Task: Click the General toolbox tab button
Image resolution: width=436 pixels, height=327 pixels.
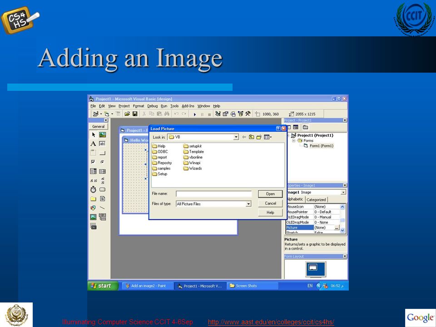Action: click(98, 127)
